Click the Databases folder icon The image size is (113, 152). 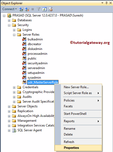pos(14,20)
